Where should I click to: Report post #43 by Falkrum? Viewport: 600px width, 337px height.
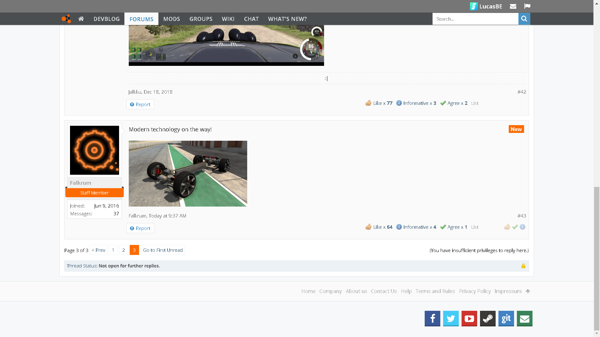(x=140, y=228)
